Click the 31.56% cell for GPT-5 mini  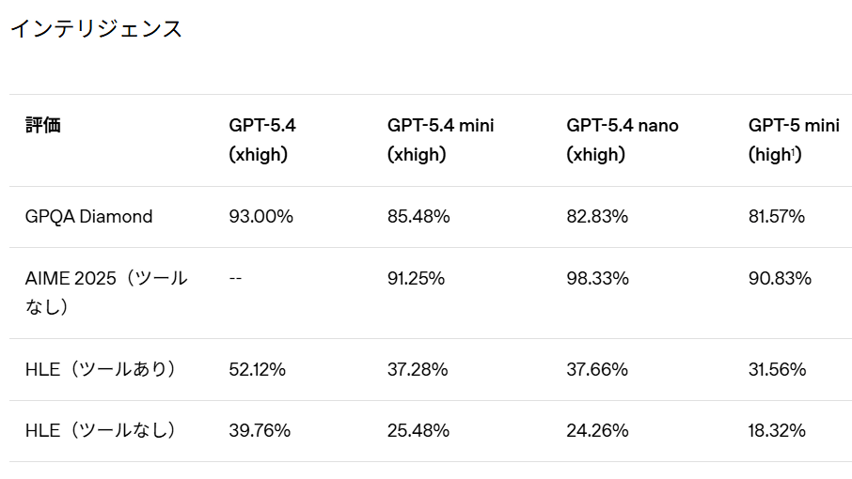(x=777, y=369)
